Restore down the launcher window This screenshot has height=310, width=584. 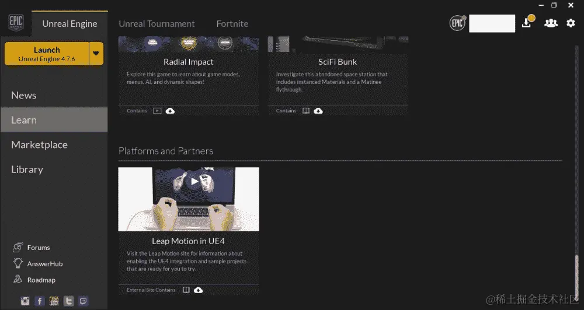click(x=554, y=5)
